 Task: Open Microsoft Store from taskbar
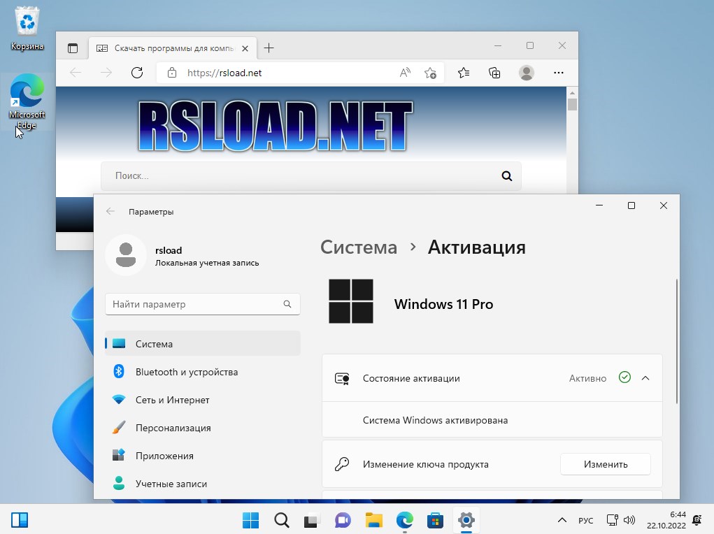435,520
